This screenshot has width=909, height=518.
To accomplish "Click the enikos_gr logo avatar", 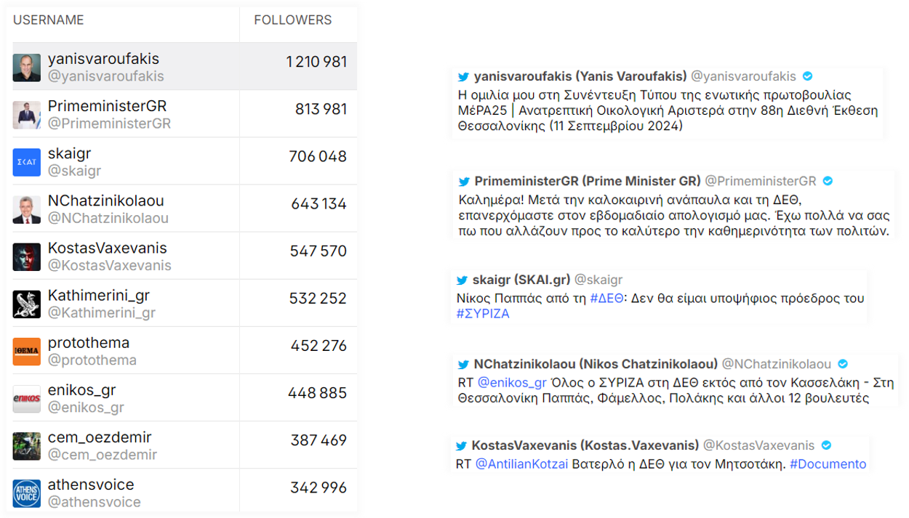I will (27, 398).
